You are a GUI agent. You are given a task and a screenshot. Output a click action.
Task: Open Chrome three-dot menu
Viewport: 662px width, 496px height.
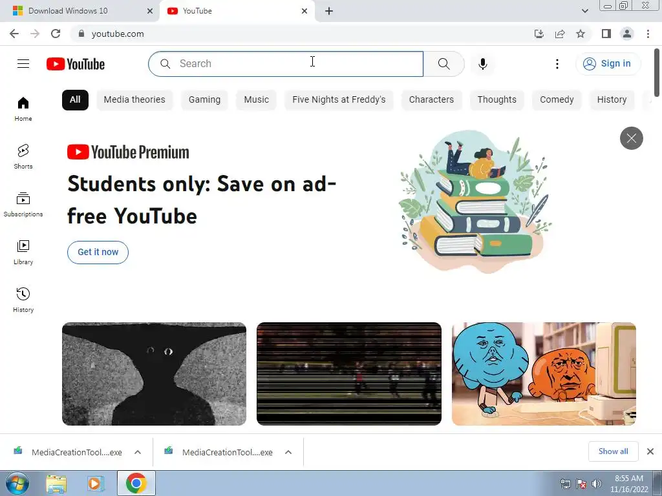click(x=648, y=34)
